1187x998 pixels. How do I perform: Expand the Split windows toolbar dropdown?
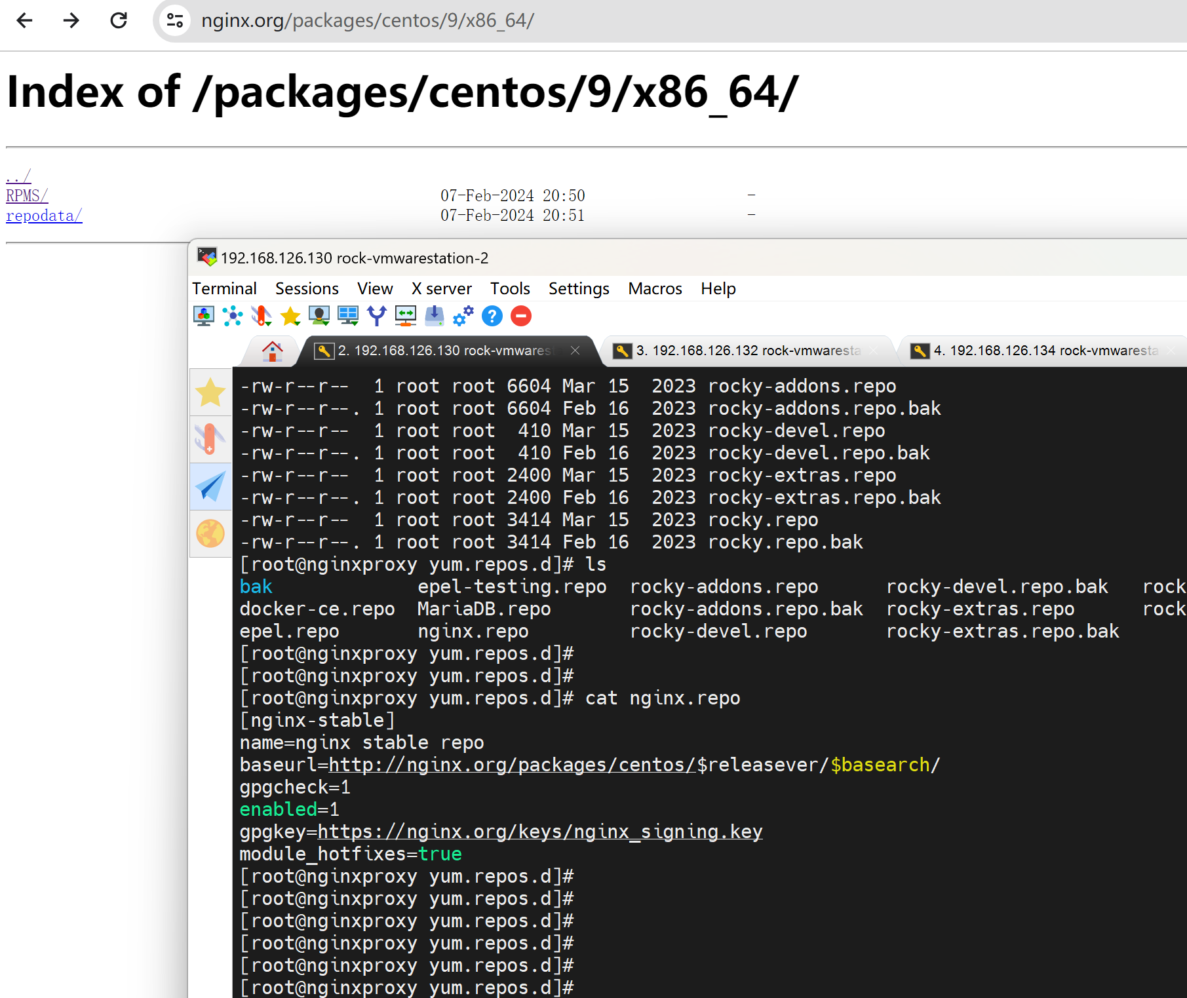348,317
